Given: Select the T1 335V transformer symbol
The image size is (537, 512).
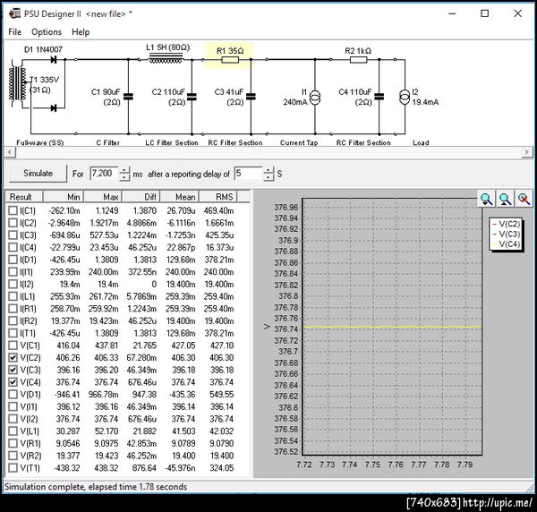Looking at the screenshot, I should coord(18,85).
